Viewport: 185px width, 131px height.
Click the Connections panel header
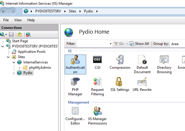29,28
